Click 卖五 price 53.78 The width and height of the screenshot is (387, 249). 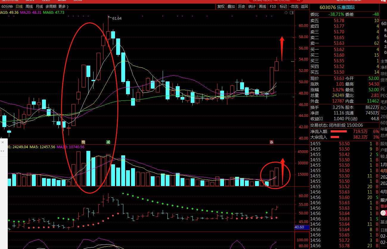339,21
